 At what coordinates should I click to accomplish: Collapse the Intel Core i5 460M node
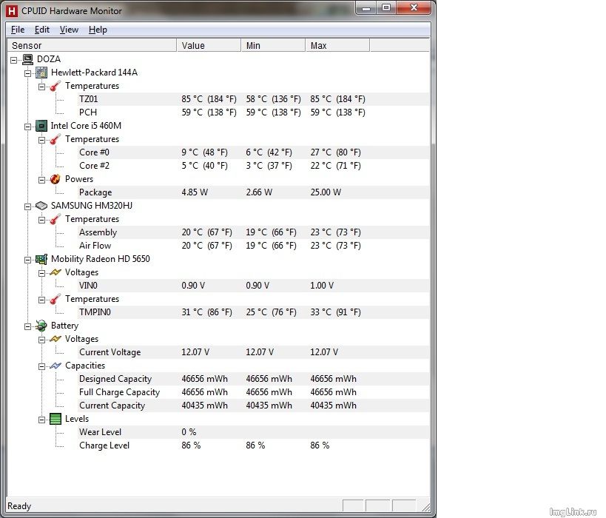pos(28,126)
